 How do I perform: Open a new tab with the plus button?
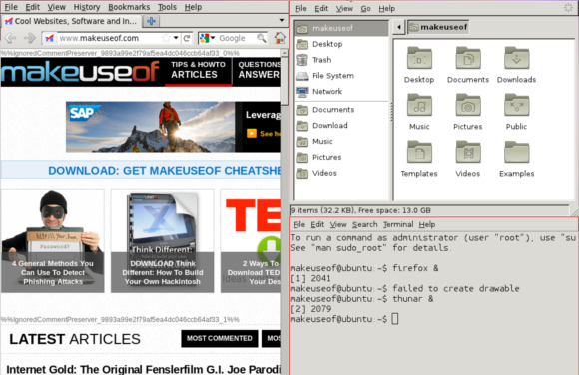(151, 21)
